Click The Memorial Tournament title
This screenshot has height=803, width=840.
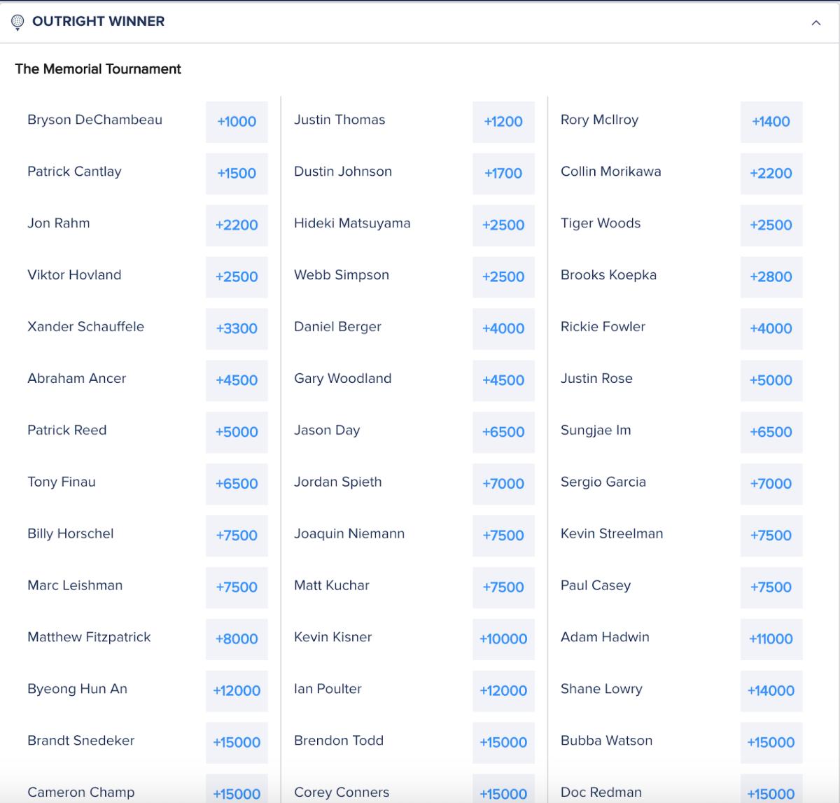tap(97, 69)
